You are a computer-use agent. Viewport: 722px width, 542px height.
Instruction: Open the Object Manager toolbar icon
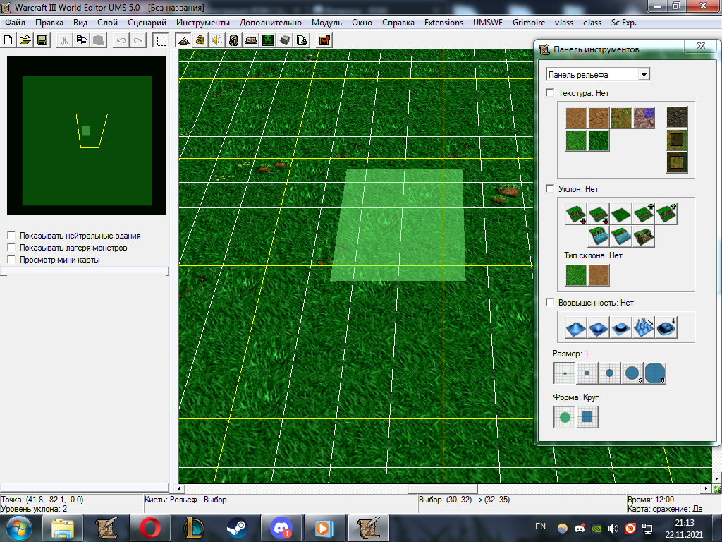point(285,40)
